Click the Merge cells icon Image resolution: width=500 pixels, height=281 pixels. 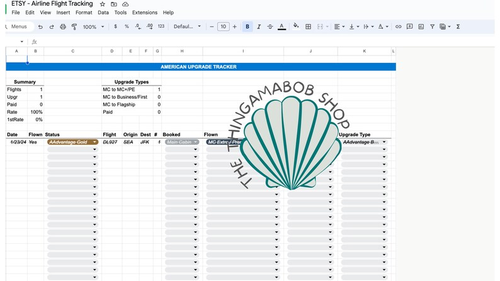coord(320,27)
